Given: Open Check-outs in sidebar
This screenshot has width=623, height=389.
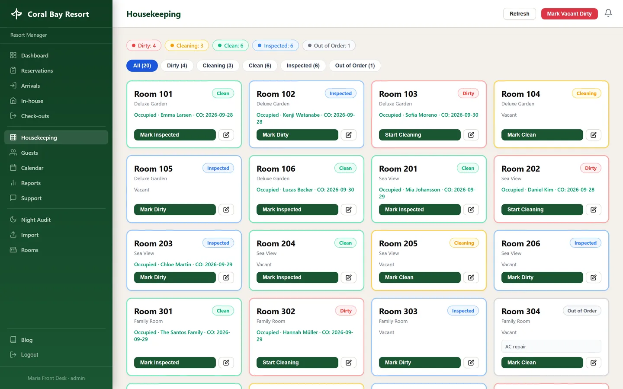Looking at the screenshot, I should pyautogui.click(x=56, y=116).
